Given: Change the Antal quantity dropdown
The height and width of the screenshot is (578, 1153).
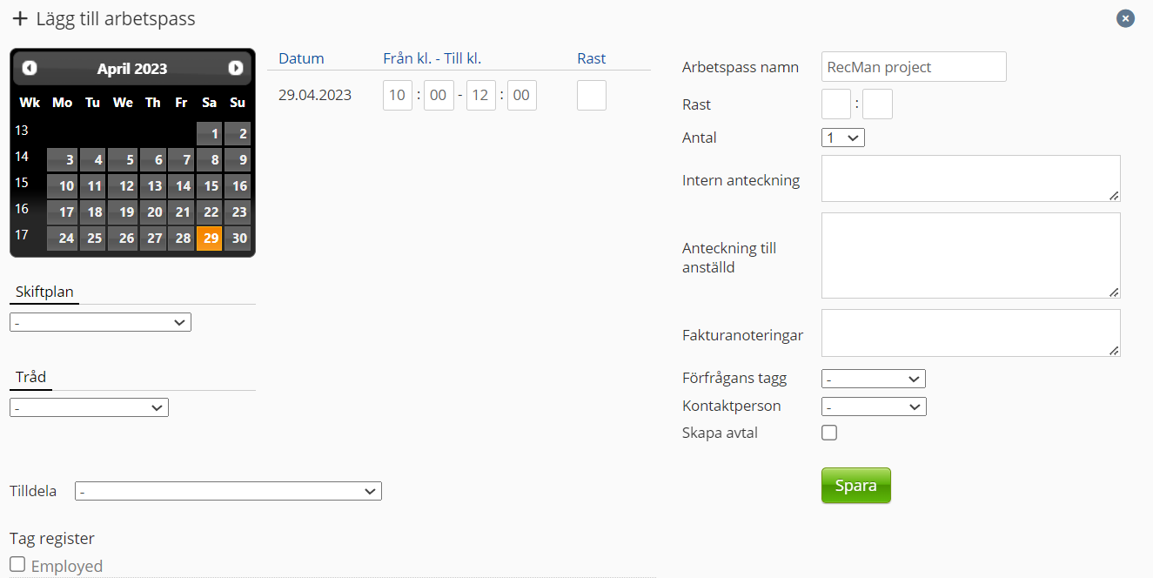Looking at the screenshot, I should pyautogui.click(x=843, y=138).
